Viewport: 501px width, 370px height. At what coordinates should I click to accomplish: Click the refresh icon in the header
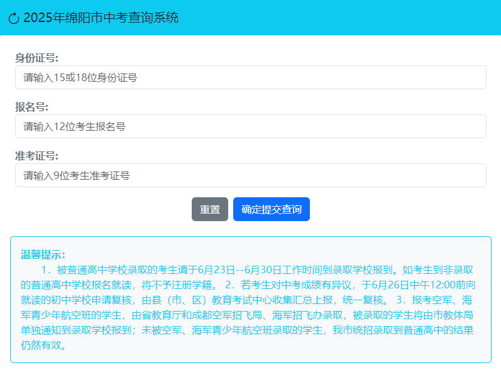[14, 18]
